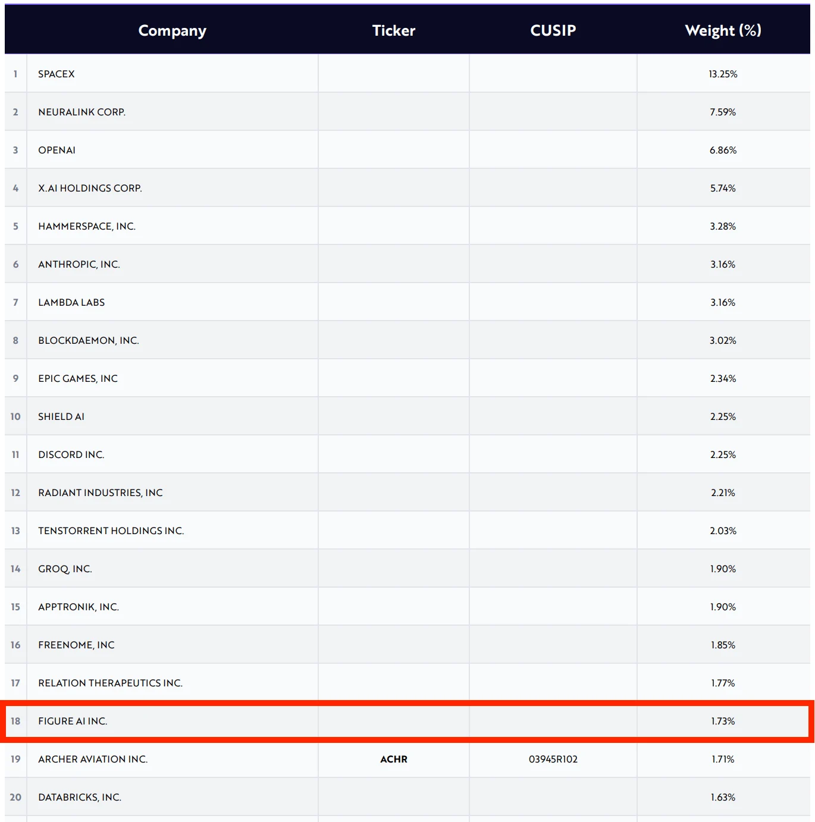Select the 3.02% weight value

[723, 340]
